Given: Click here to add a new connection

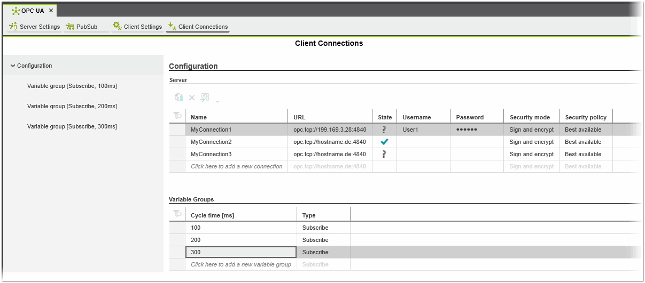Looking at the screenshot, I should click(236, 166).
